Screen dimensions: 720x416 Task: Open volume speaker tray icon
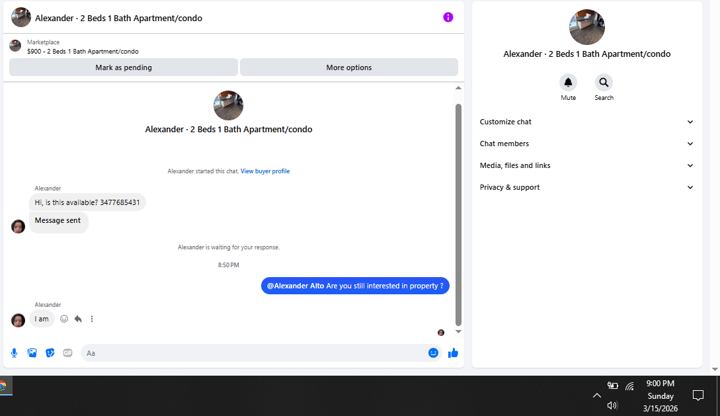(612, 405)
